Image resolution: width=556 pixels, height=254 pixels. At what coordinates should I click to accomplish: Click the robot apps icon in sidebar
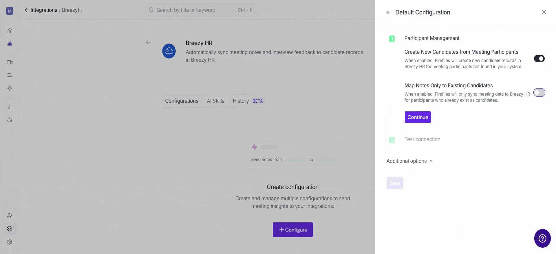coord(10,120)
